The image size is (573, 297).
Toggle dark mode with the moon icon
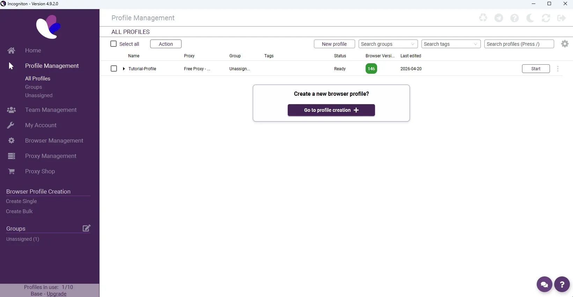pos(530,18)
